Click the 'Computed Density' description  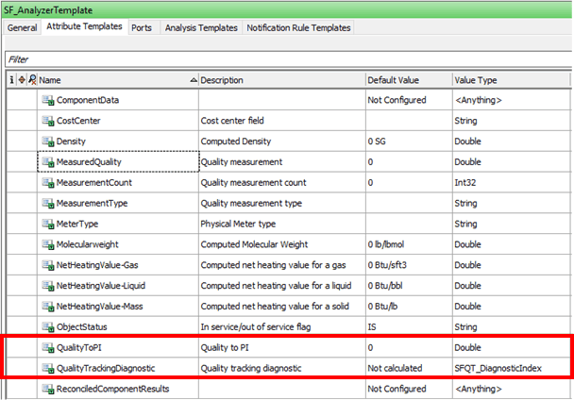click(236, 142)
